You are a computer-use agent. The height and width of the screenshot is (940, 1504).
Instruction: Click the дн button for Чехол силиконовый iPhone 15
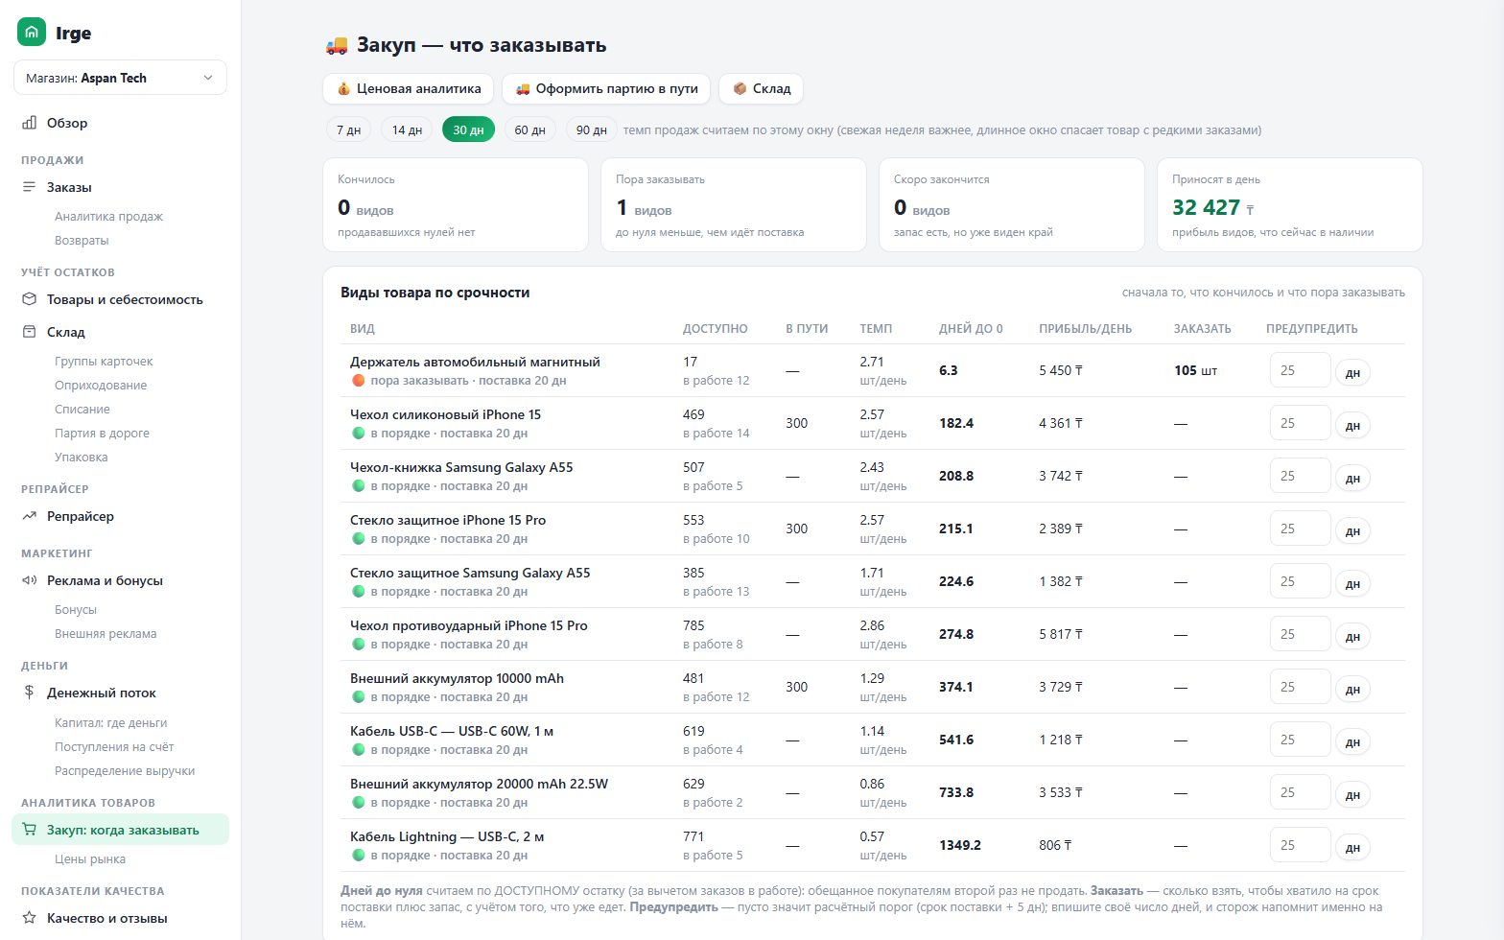[1352, 425]
